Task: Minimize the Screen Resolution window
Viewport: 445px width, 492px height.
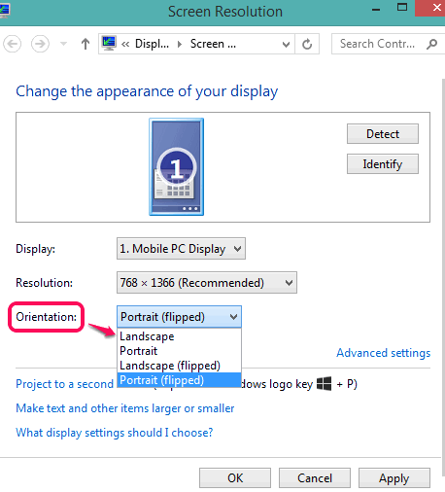Action: coord(376,9)
